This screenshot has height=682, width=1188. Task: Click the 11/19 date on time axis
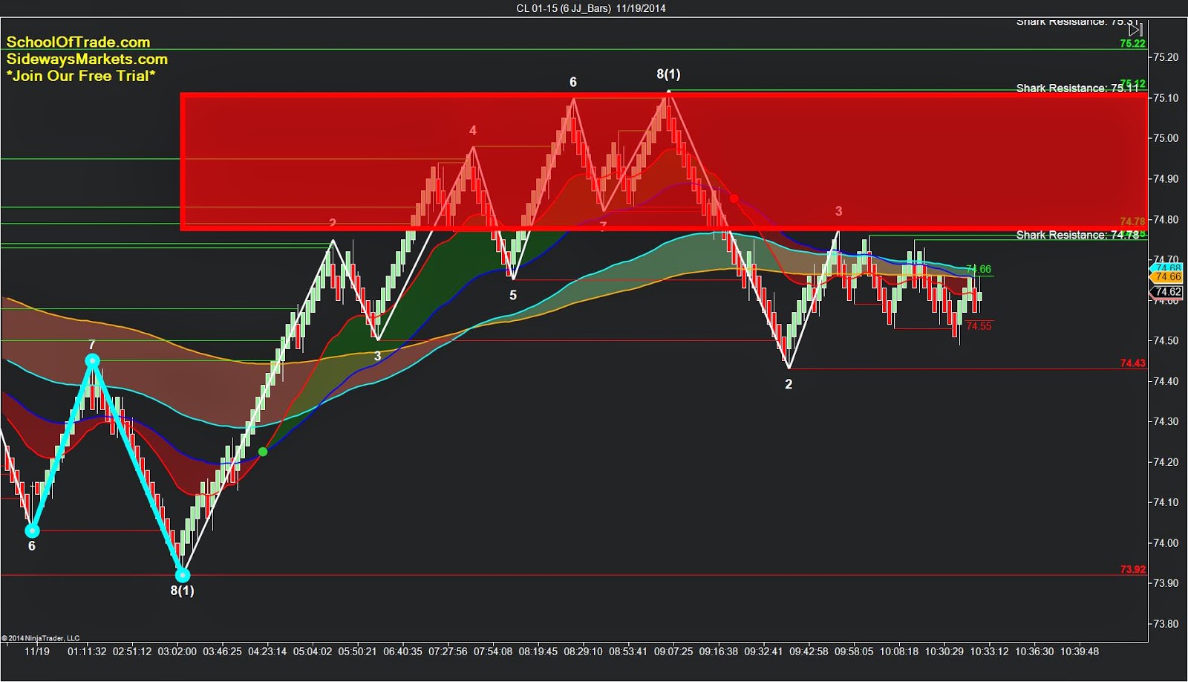37,652
